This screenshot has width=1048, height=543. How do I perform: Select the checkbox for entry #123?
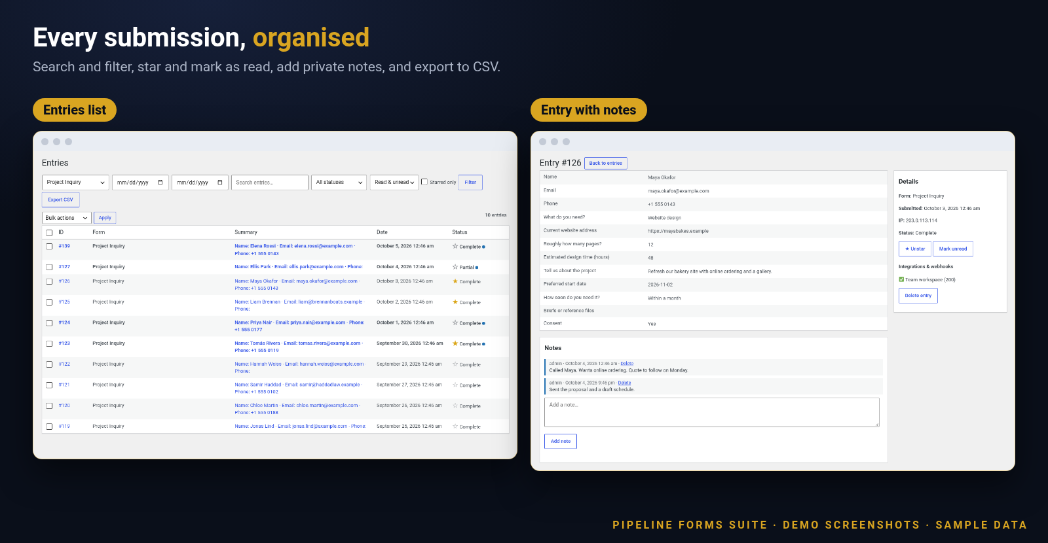49,343
